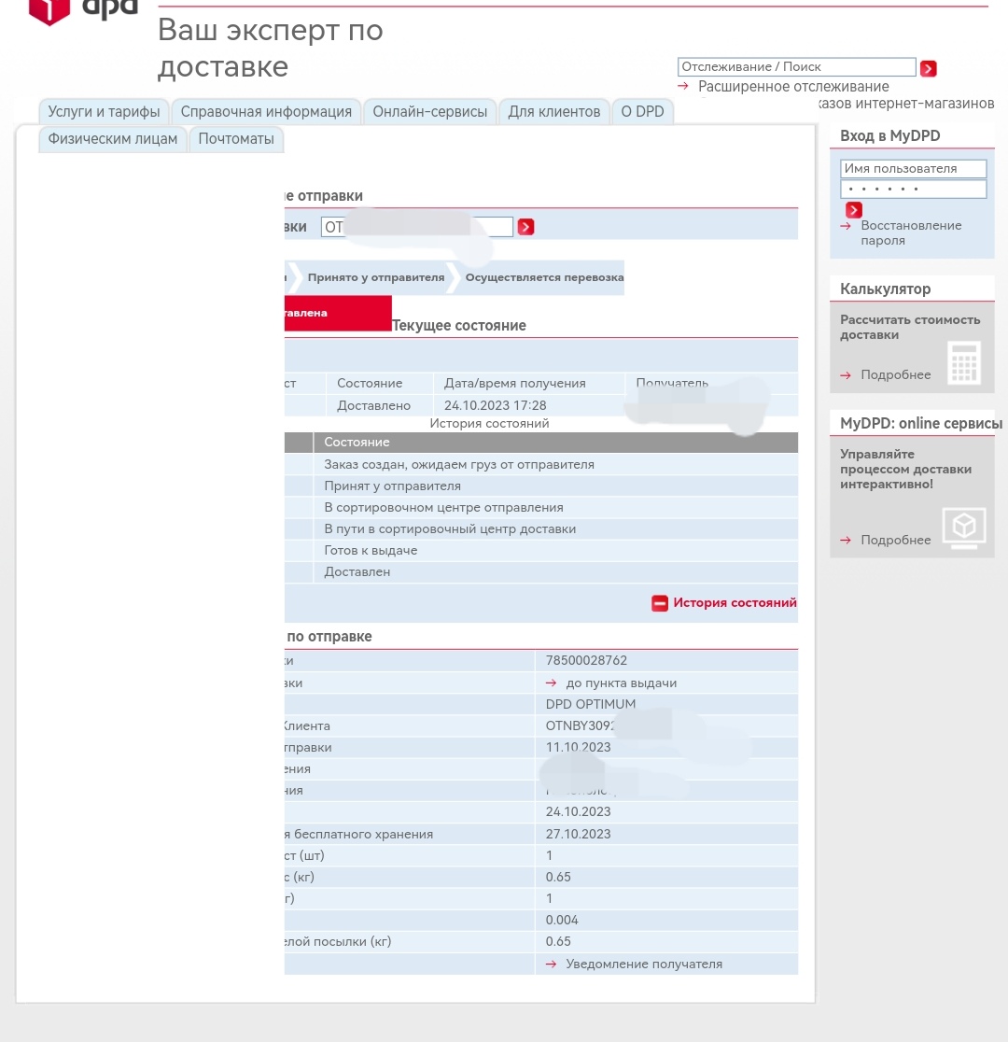
Task: Open the Услуги и тарифы tab
Action: 104,112
